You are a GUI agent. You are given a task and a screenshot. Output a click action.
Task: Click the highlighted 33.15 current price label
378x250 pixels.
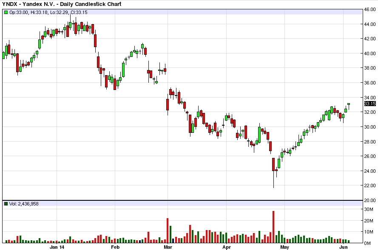(x=370, y=104)
